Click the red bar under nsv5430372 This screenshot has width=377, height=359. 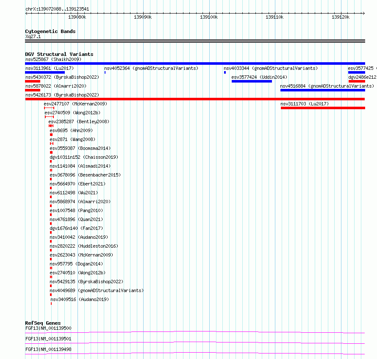pos(33,81)
